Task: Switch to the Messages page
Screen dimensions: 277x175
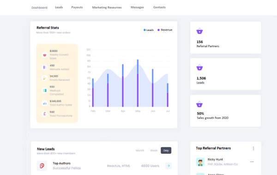Action: click(137, 7)
